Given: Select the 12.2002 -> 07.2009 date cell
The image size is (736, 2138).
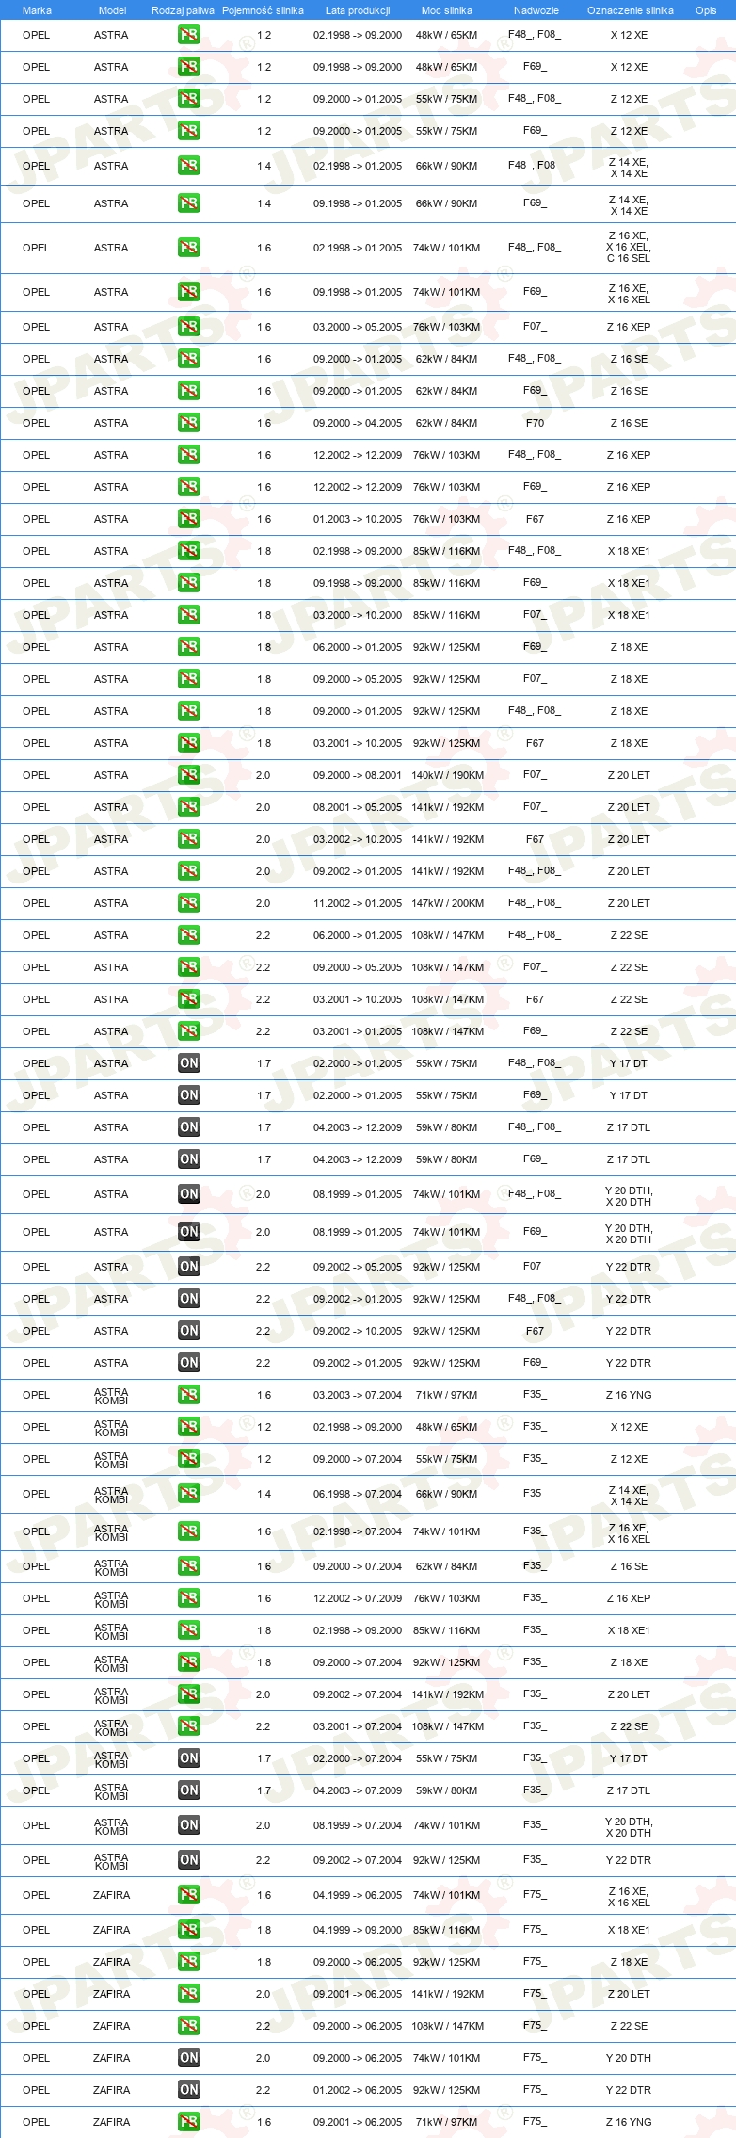Looking at the screenshot, I should tap(358, 1598).
